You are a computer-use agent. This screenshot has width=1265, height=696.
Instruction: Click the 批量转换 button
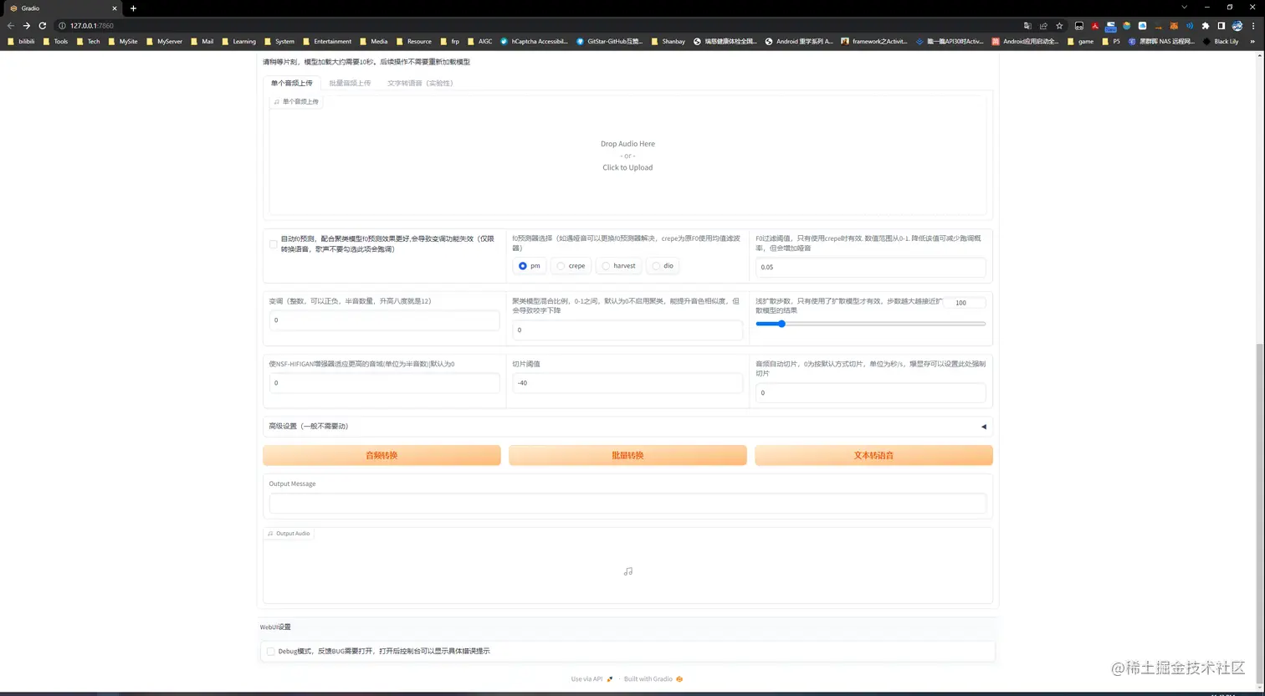pos(627,455)
